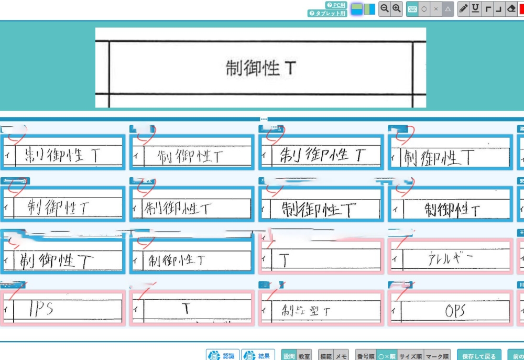Click the zoom out magnifier icon
524x360 pixels.
click(385, 9)
